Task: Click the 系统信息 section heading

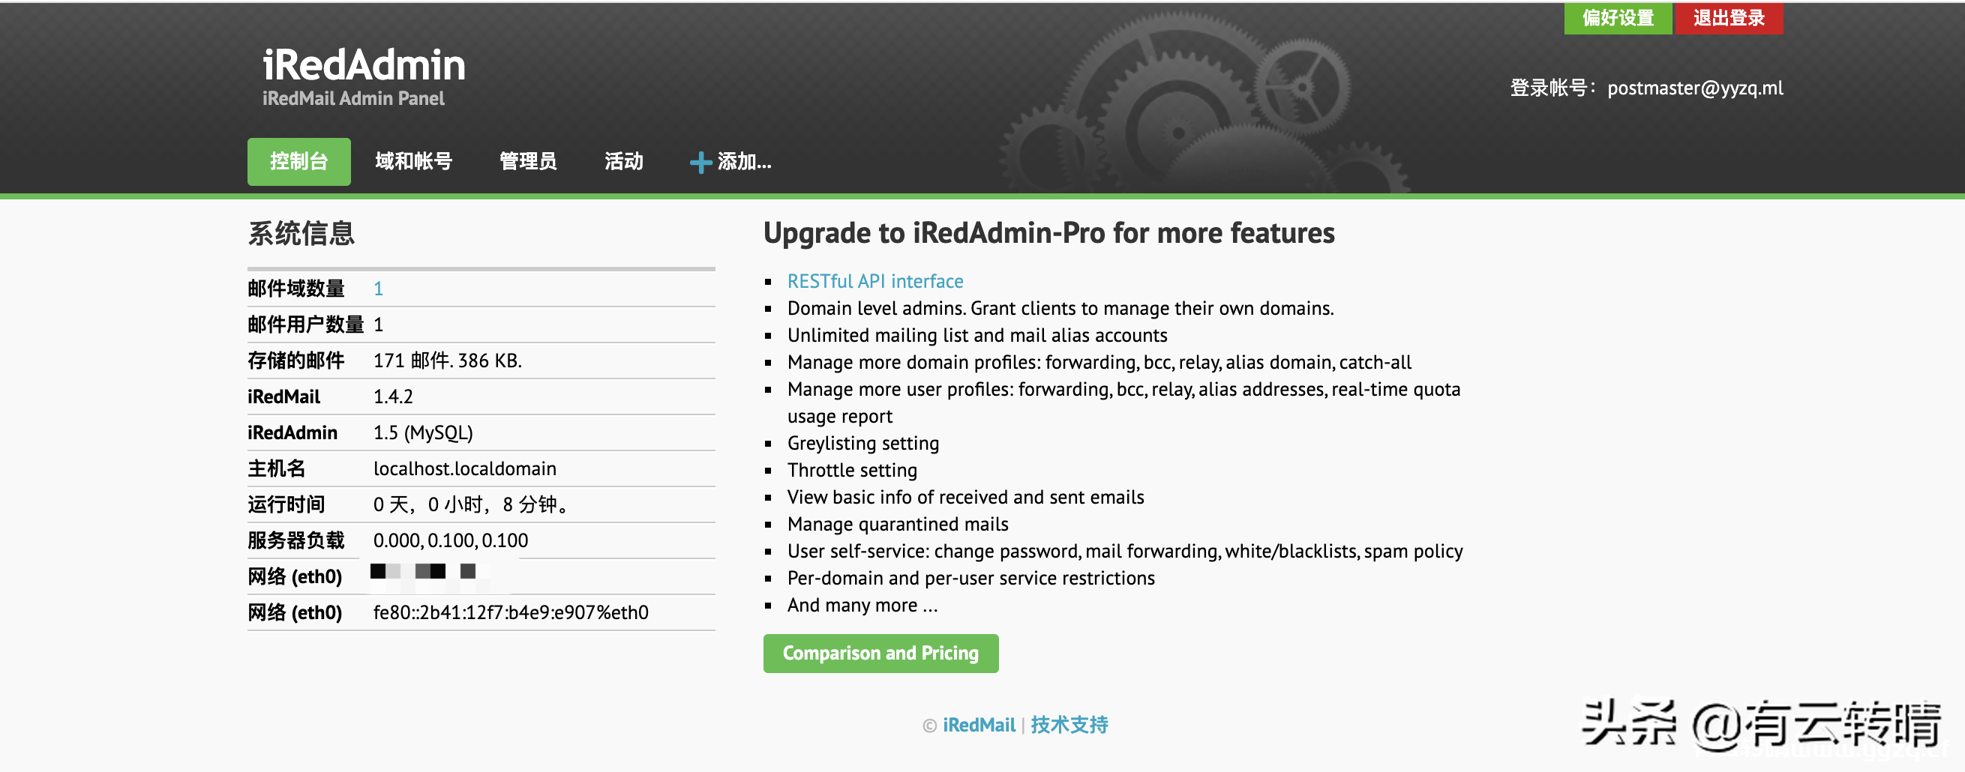Action: (x=301, y=233)
